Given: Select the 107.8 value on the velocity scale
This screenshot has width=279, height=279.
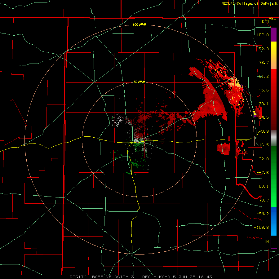Looking at the screenshot, I should tap(263, 35).
